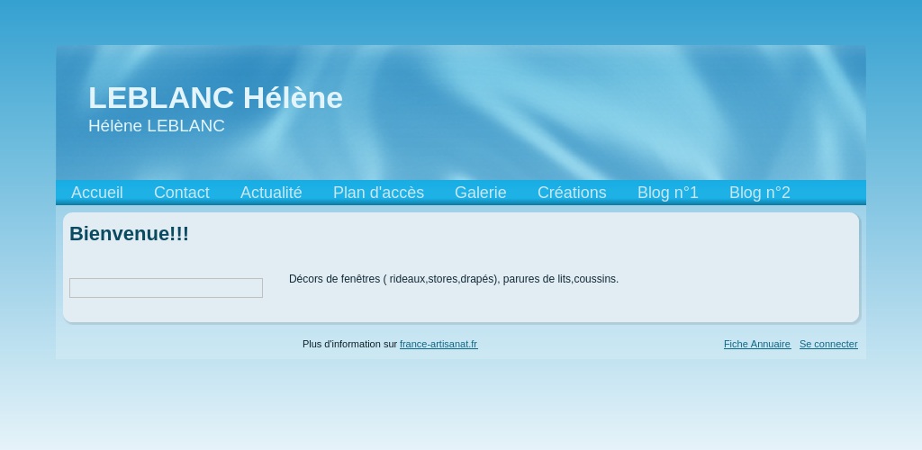
Task: Click the Décors de fenêtres description text
Action: tap(454, 279)
